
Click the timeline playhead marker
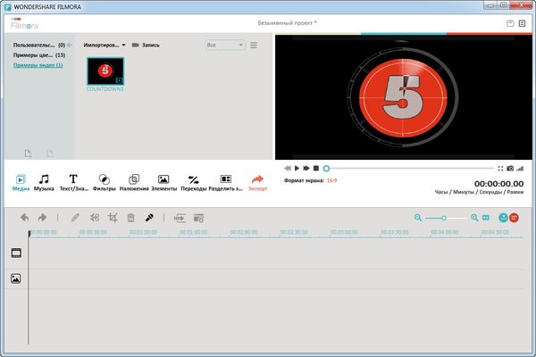point(29,233)
